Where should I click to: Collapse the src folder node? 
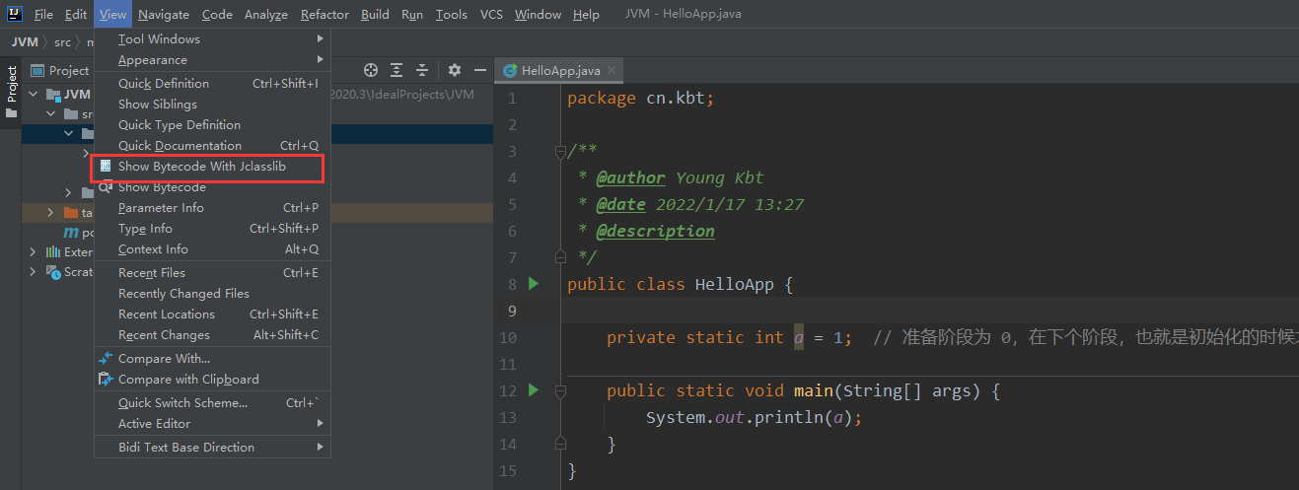(x=51, y=114)
